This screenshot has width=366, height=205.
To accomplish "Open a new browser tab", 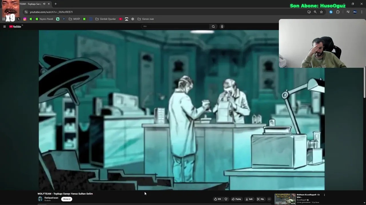I will click(55, 4).
